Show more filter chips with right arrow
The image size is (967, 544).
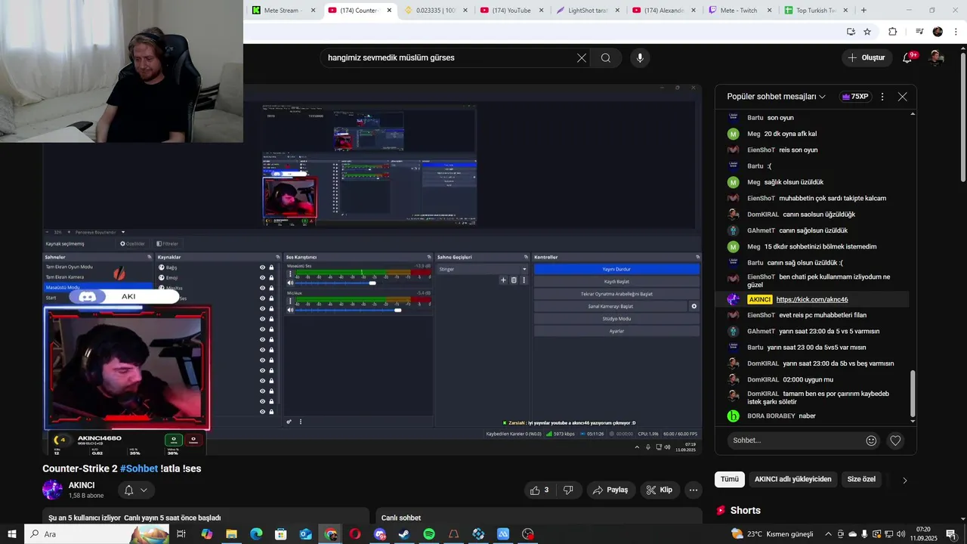click(904, 480)
